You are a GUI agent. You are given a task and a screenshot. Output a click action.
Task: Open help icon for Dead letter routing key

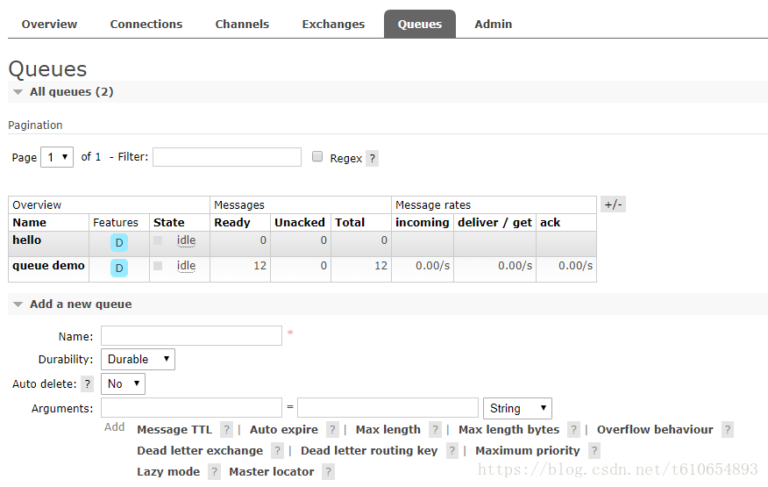tap(452, 451)
